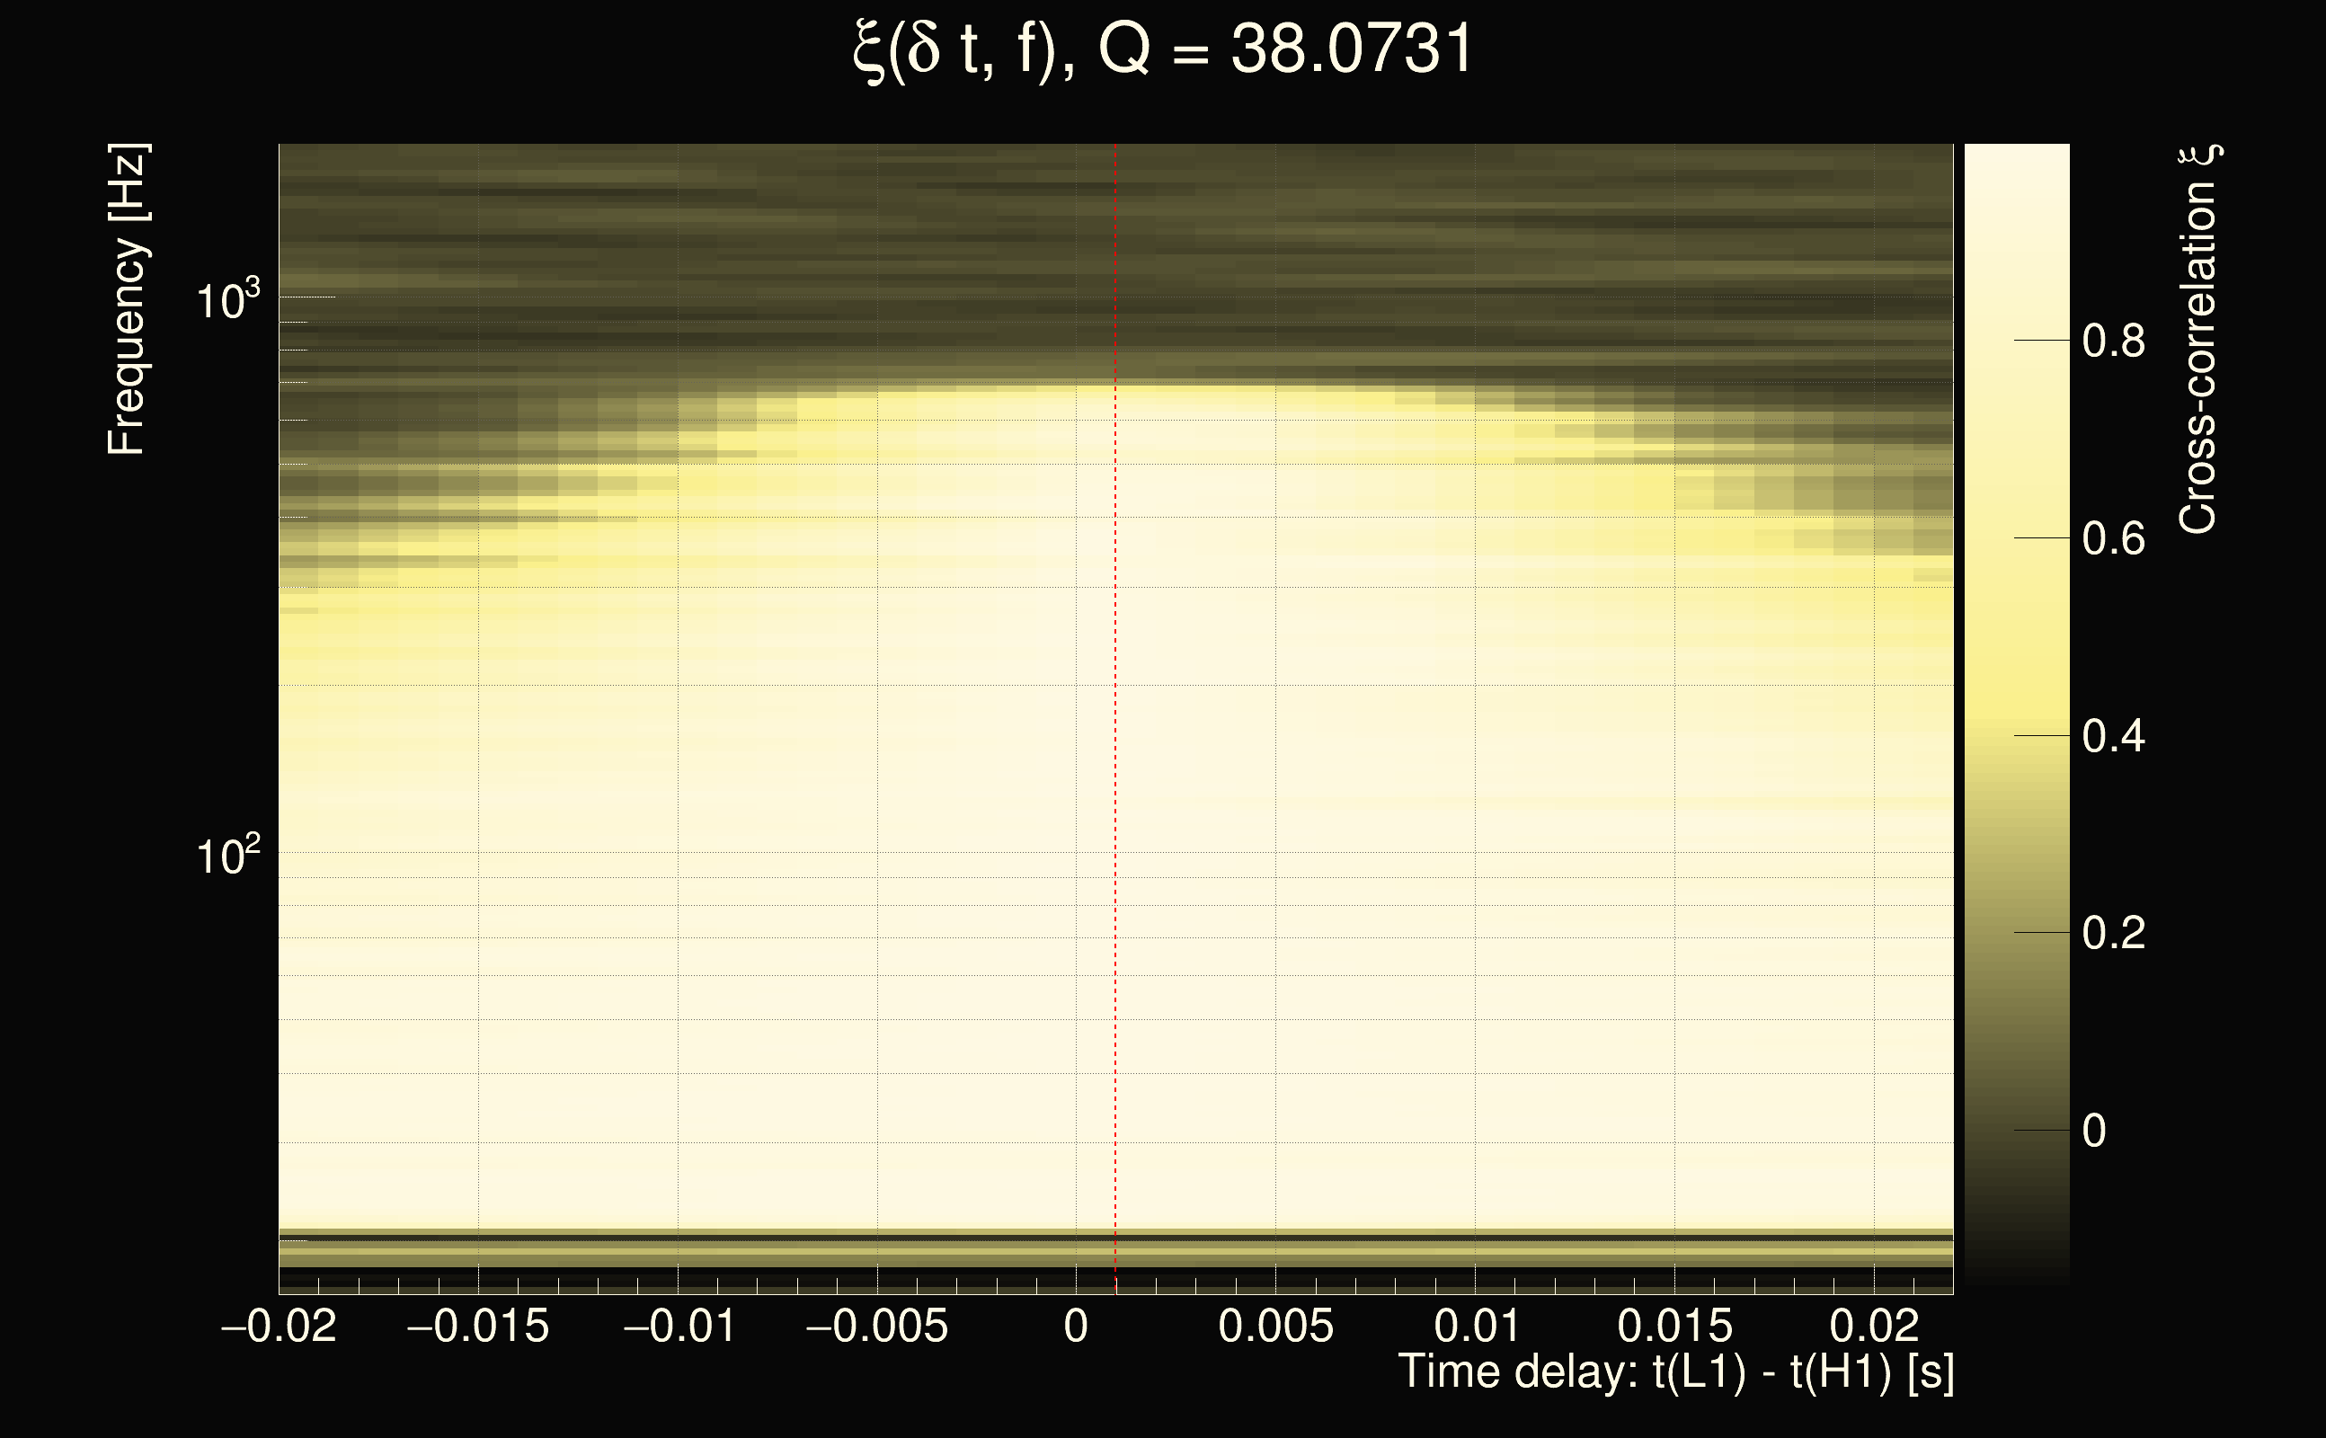Click the 0.8 colorbar tick label

point(2113,341)
